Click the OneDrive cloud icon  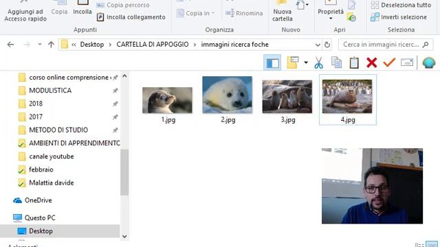(x=17, y=200)
